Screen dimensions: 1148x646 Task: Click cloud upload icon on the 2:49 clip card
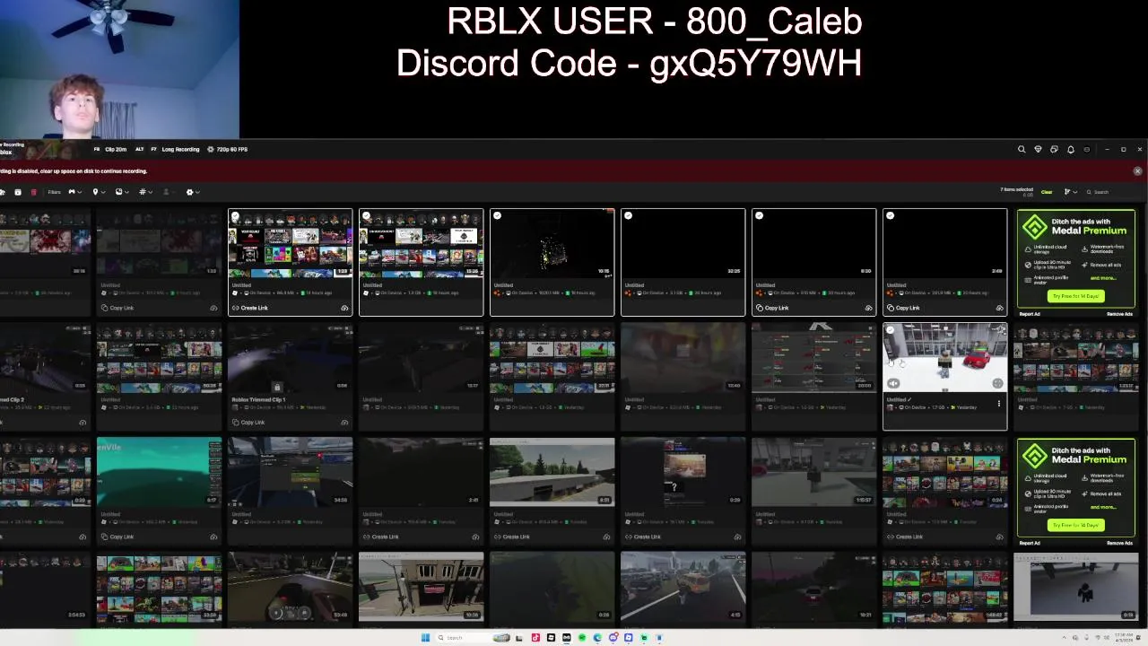click(999, 308)
